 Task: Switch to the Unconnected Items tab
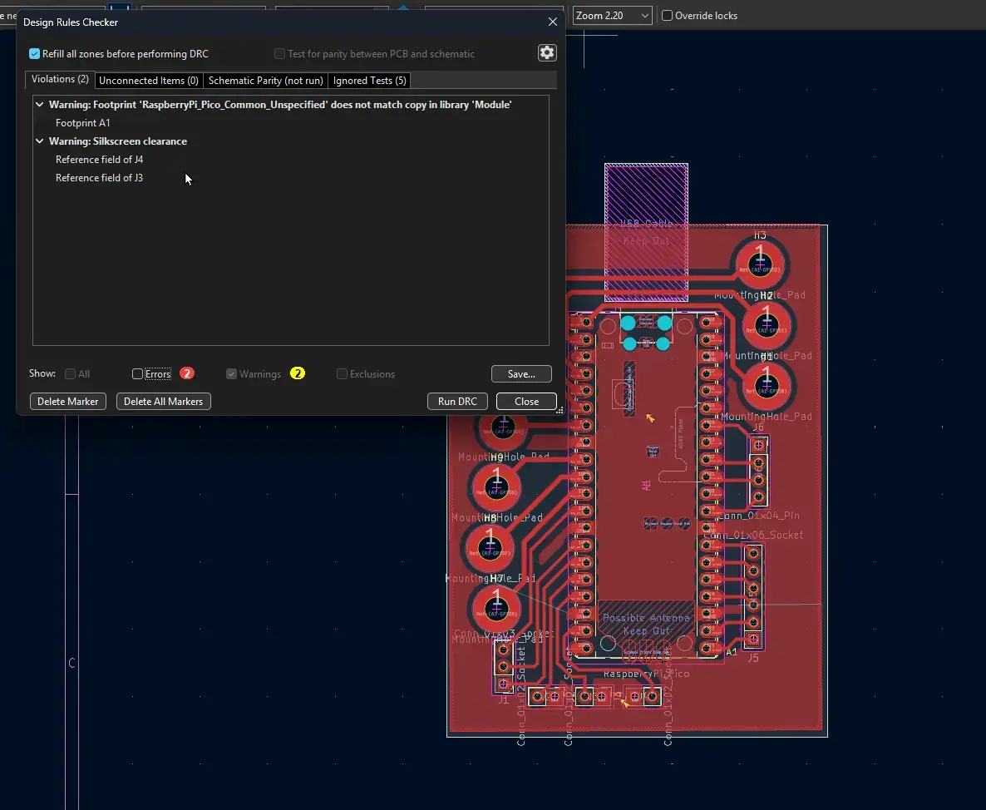[148, 81]
